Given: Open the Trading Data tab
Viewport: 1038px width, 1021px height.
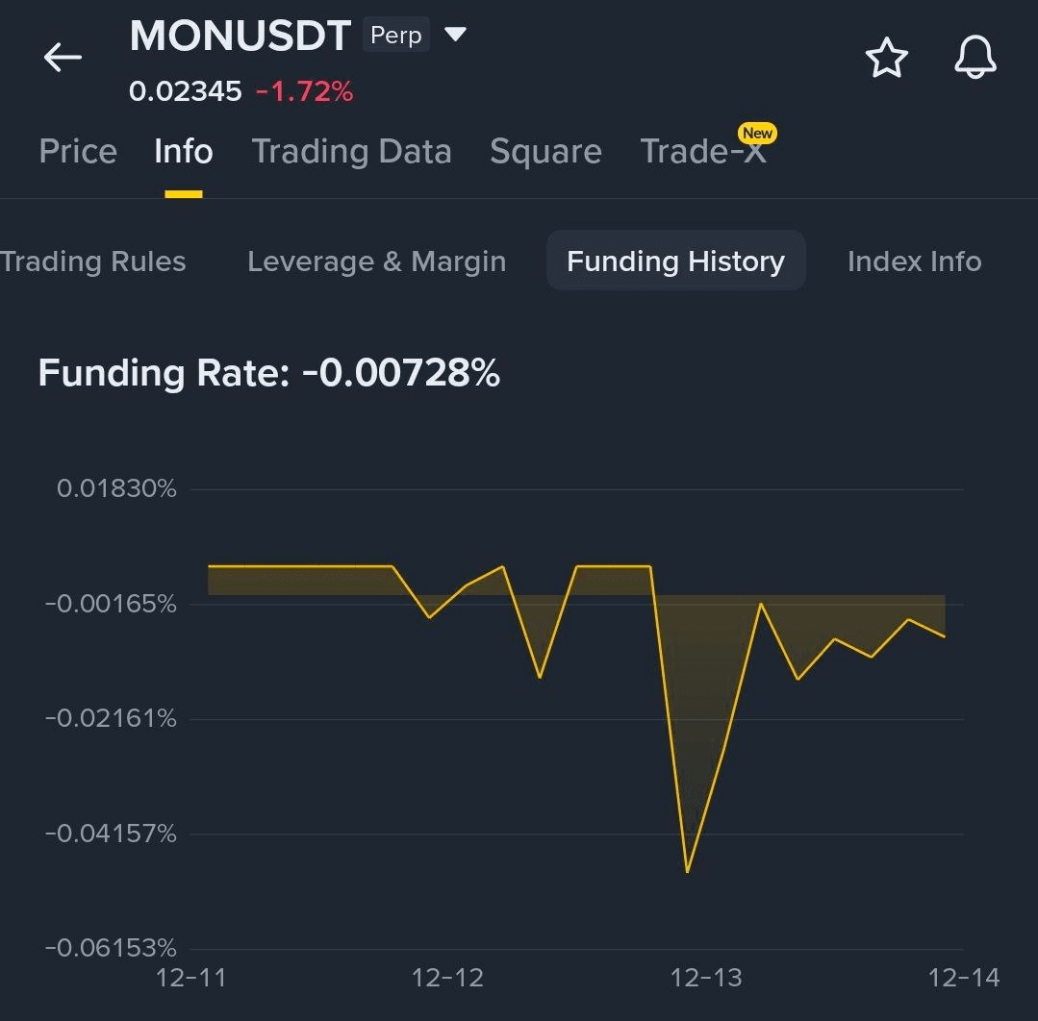Looking at the screenshot, I should coord(351,152).
